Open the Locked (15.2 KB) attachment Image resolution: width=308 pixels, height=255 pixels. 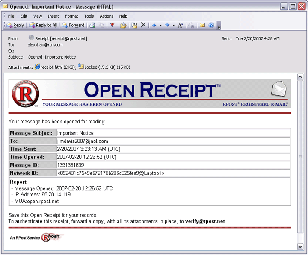pyautogui.click(x=104, y=67)
